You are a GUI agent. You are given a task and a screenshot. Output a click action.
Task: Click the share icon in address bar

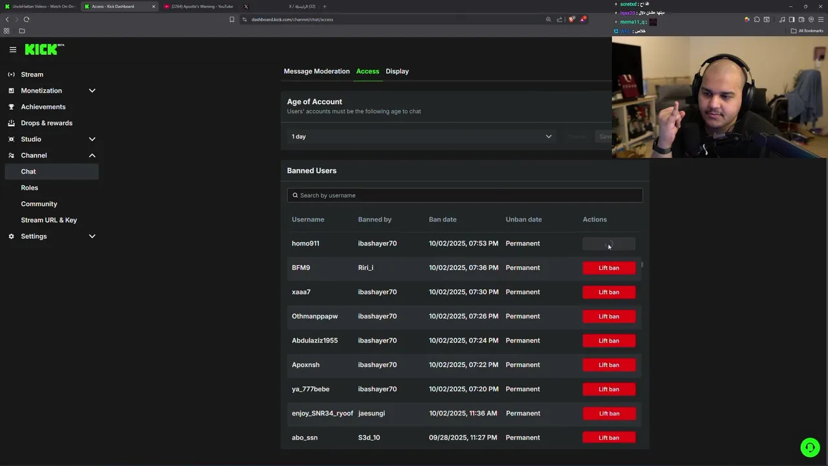point(560,19)
